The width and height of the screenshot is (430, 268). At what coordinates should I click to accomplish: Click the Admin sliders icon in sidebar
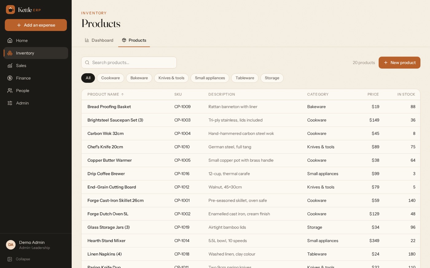[10, 103]
